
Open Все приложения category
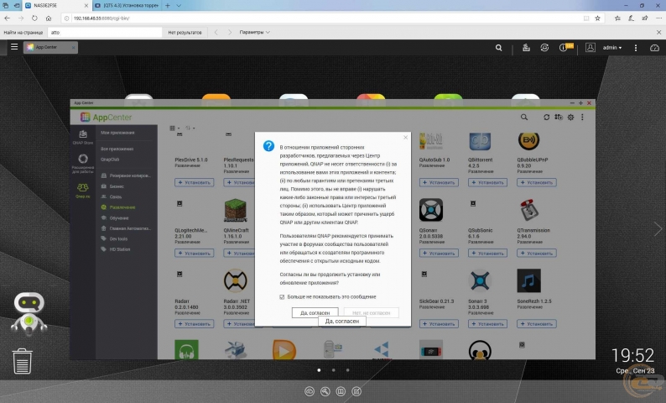[x=117, y=149]
